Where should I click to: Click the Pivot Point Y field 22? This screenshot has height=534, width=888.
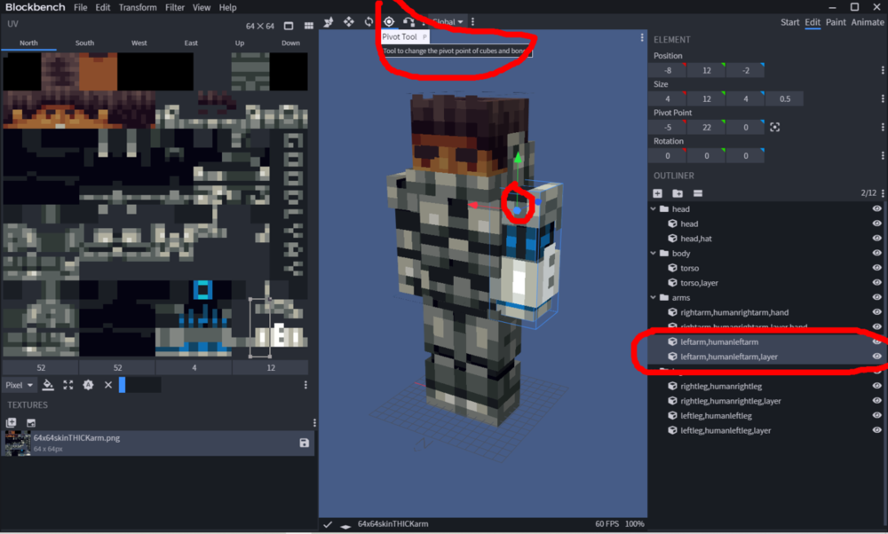click(707, 127)
